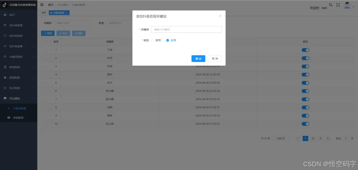Click the 关键词 column header
This screenshot has width=358, height=170.
(x=110, y=42)
